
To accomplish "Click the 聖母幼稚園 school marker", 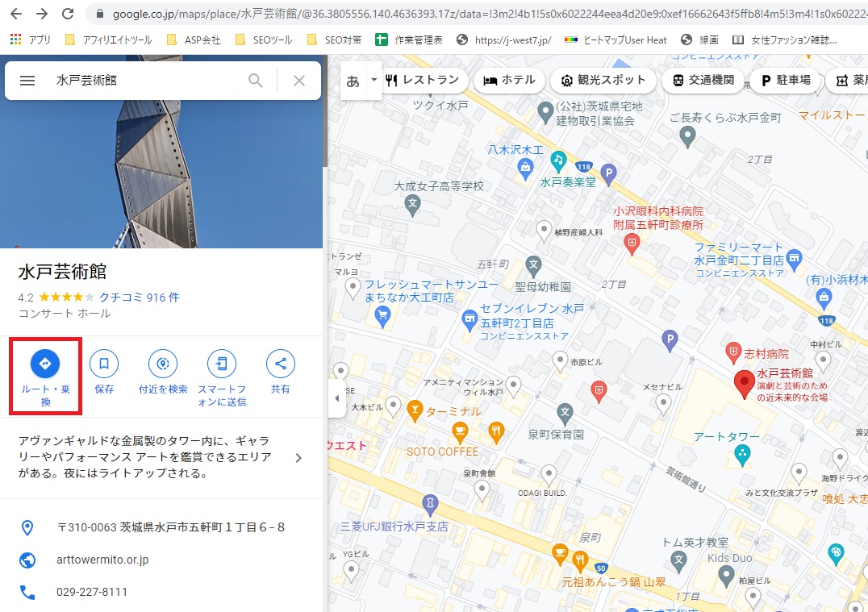I will coord(534,265).
